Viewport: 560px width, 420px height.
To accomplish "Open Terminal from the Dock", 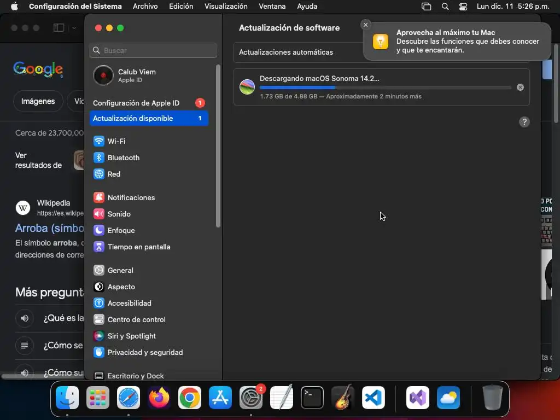I will tap(312, 398).
